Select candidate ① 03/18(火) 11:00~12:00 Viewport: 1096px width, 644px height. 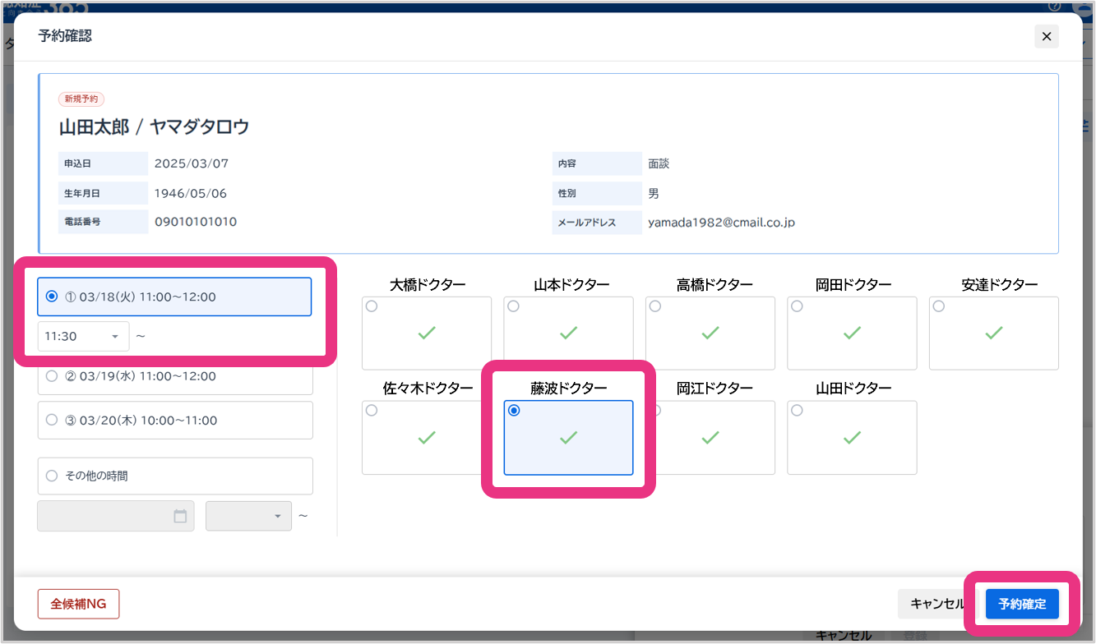[x=52, y=297]
